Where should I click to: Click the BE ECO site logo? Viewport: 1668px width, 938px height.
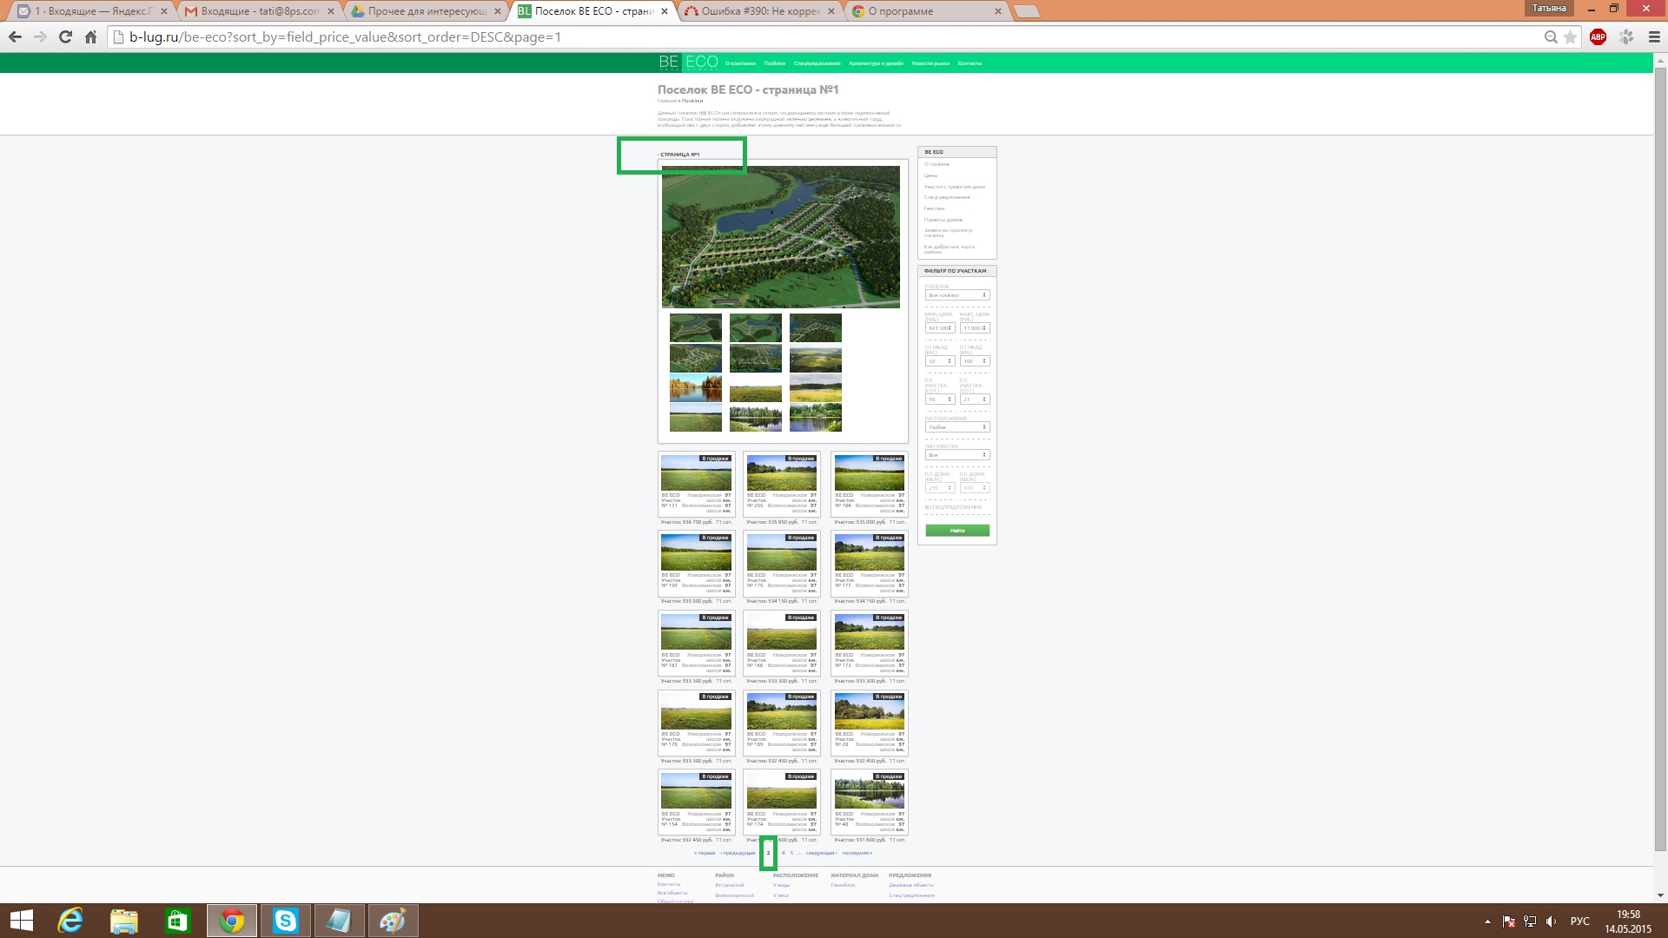point(688,63)
